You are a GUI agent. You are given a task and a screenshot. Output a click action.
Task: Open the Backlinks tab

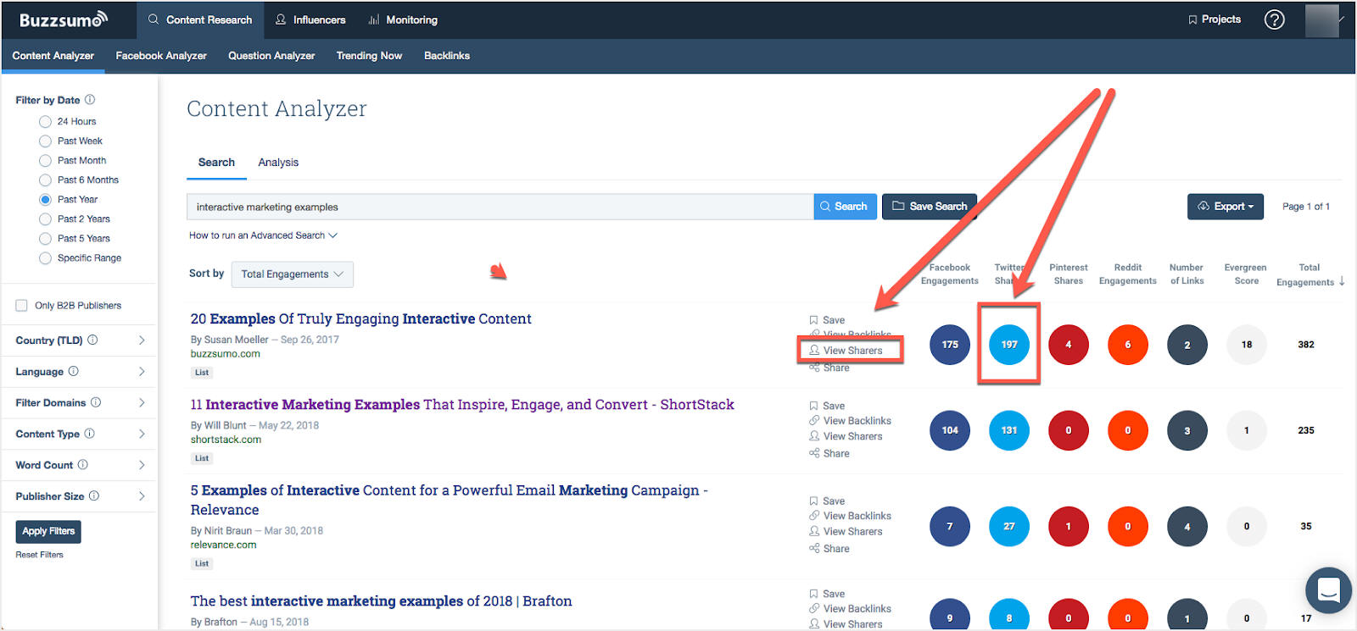(447, 55)
